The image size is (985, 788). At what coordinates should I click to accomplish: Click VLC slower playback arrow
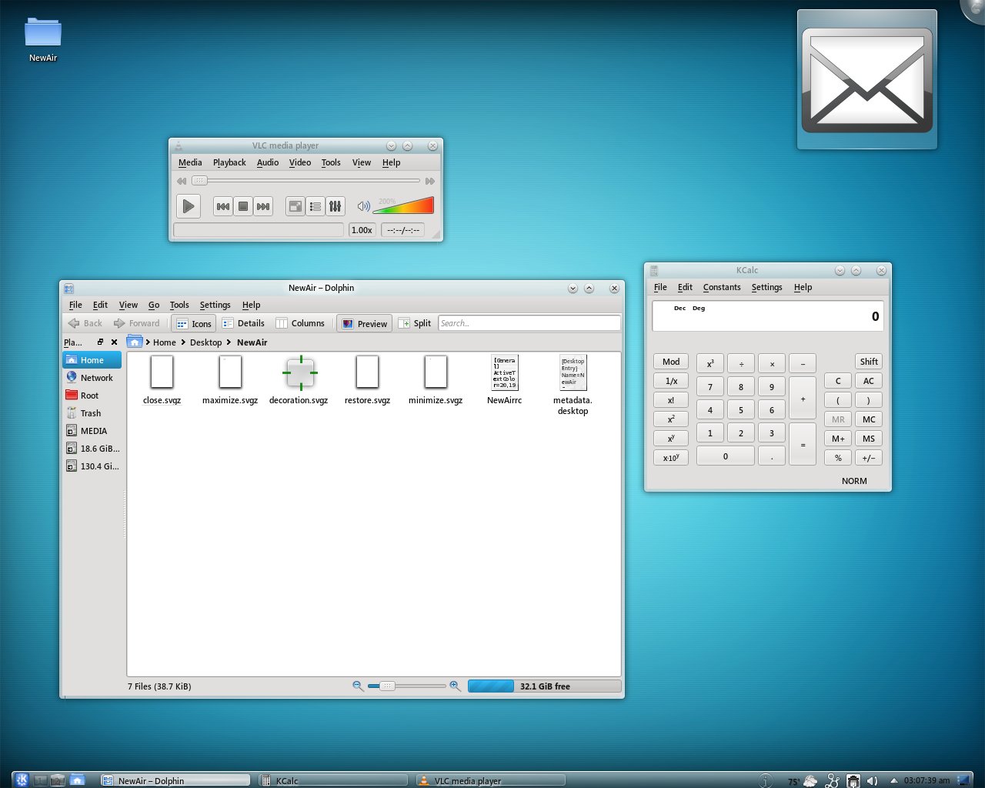point(182,181)
